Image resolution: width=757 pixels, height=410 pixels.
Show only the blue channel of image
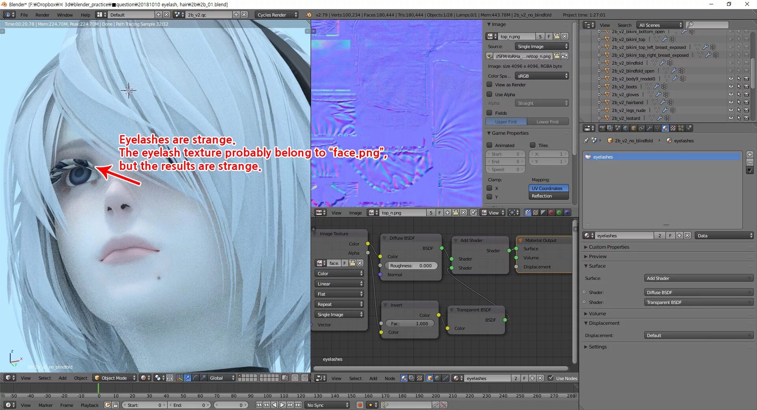[x=567, y=212]
